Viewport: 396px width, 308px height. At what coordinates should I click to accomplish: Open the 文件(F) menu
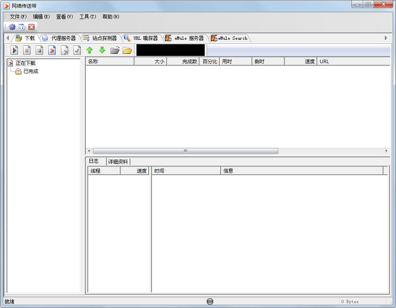point(18,17)
